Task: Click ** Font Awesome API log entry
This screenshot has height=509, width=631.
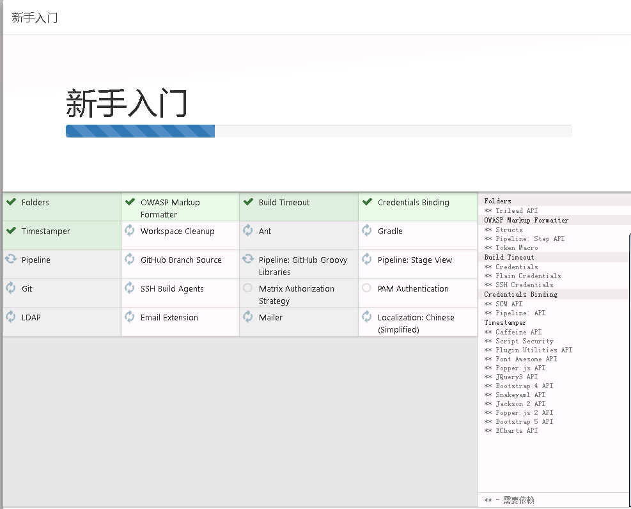Action: [521, 359]
